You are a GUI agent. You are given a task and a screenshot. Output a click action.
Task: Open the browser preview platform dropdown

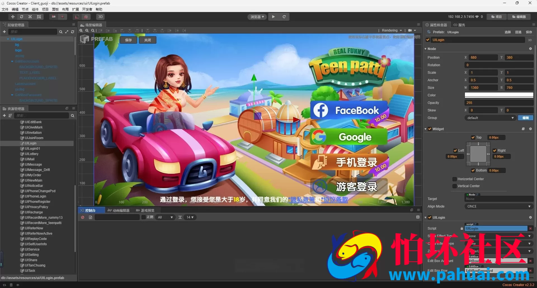click(x=257, y=17)
